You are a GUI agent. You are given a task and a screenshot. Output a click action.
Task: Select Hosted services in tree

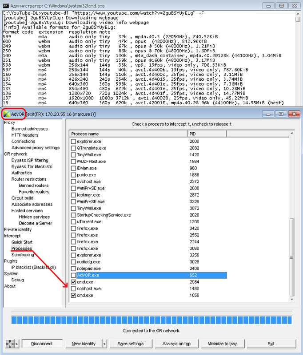pos(27,211)
